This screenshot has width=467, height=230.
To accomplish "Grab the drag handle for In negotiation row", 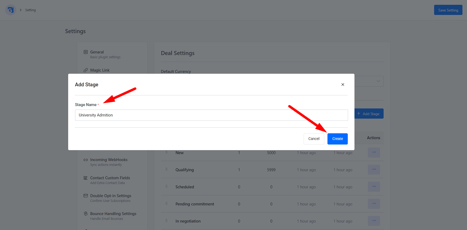I will coord(166,221).
